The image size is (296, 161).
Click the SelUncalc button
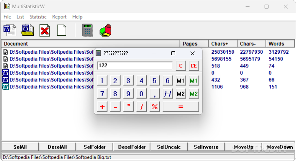pos(169,147)
